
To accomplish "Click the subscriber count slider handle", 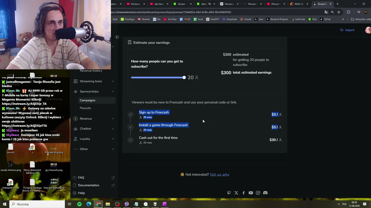I will point(184,77).
